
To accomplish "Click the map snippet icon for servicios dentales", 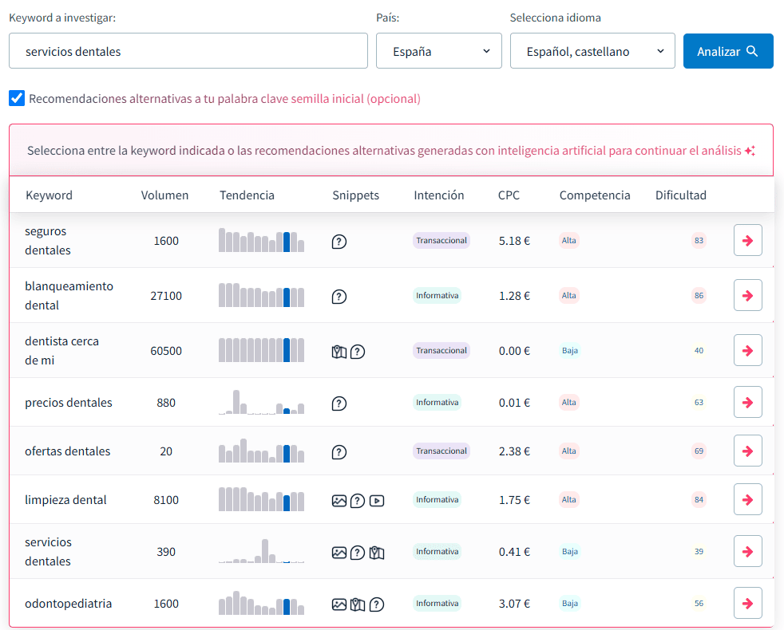I will [x=377, y=553].
